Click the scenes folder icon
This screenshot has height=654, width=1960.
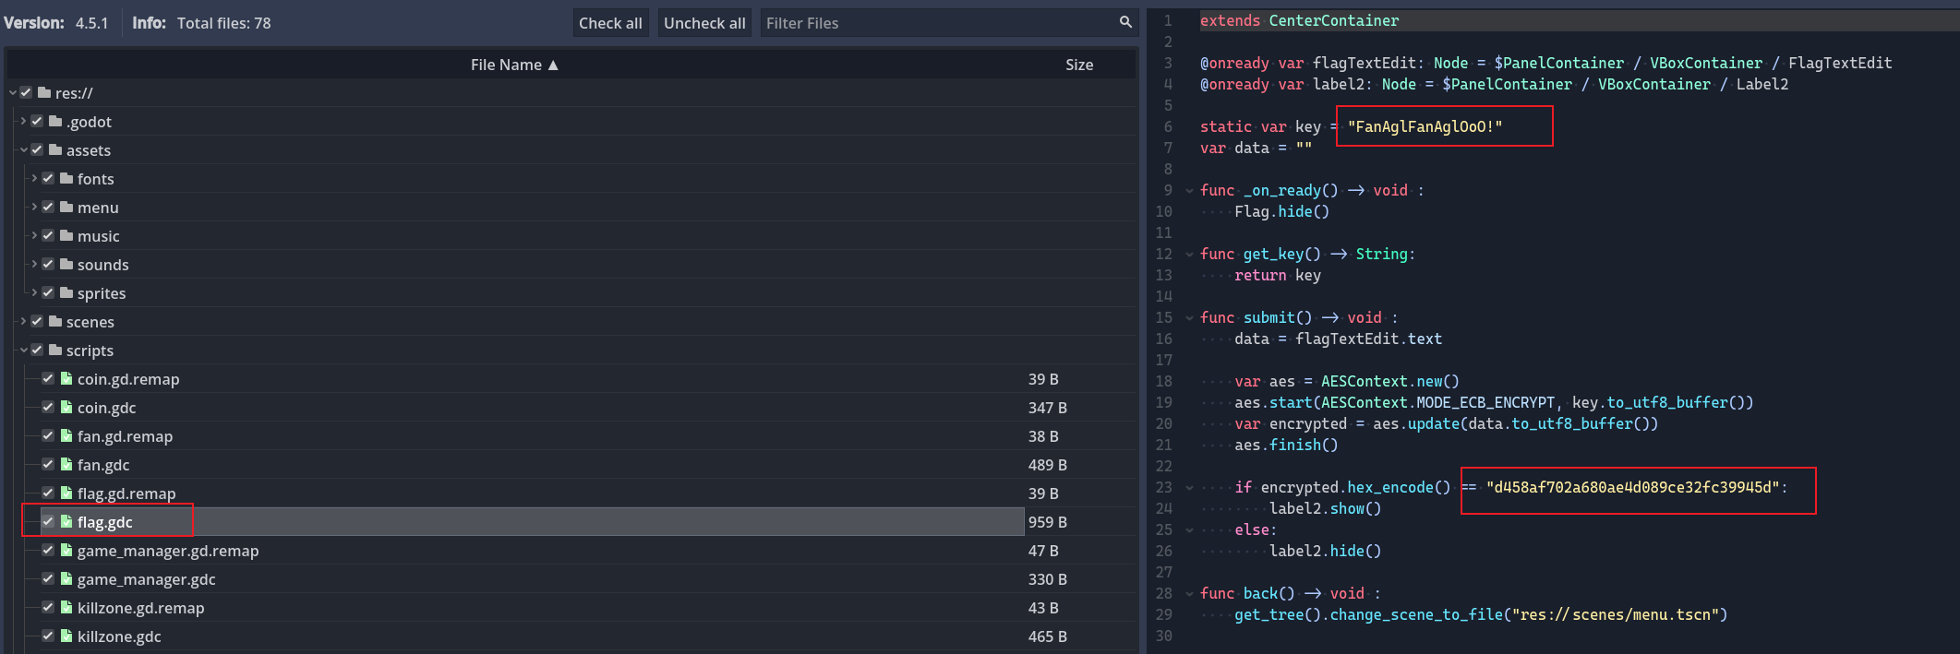pos(55,321)
